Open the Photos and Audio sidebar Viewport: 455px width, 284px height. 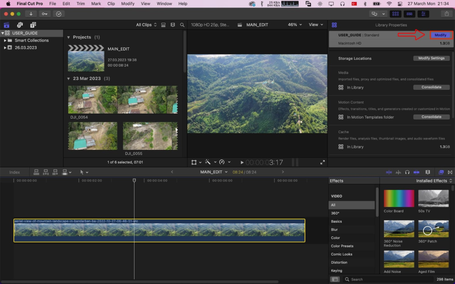[x=20, y=25]
